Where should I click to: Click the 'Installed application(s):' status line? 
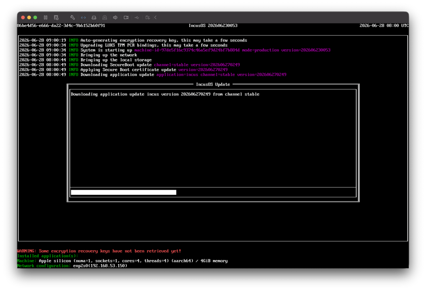coord(48,256)
